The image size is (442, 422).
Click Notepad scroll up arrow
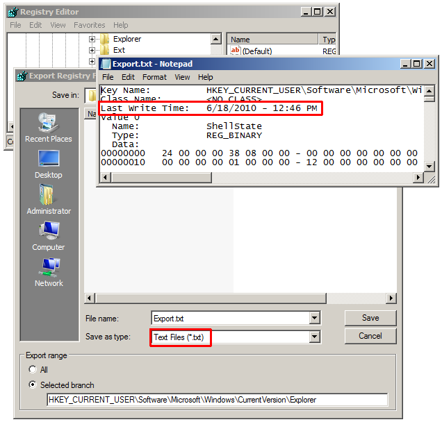(429, 91)
